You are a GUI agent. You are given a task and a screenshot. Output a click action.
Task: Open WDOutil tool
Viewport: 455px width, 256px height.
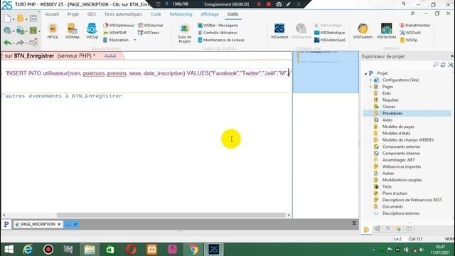(410, 33)
